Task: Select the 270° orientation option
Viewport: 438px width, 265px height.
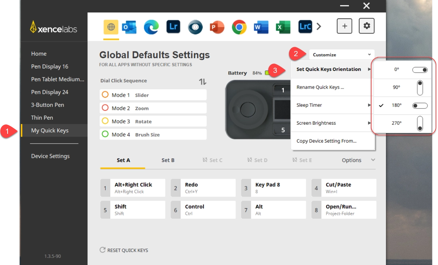Action: point(403,123)
